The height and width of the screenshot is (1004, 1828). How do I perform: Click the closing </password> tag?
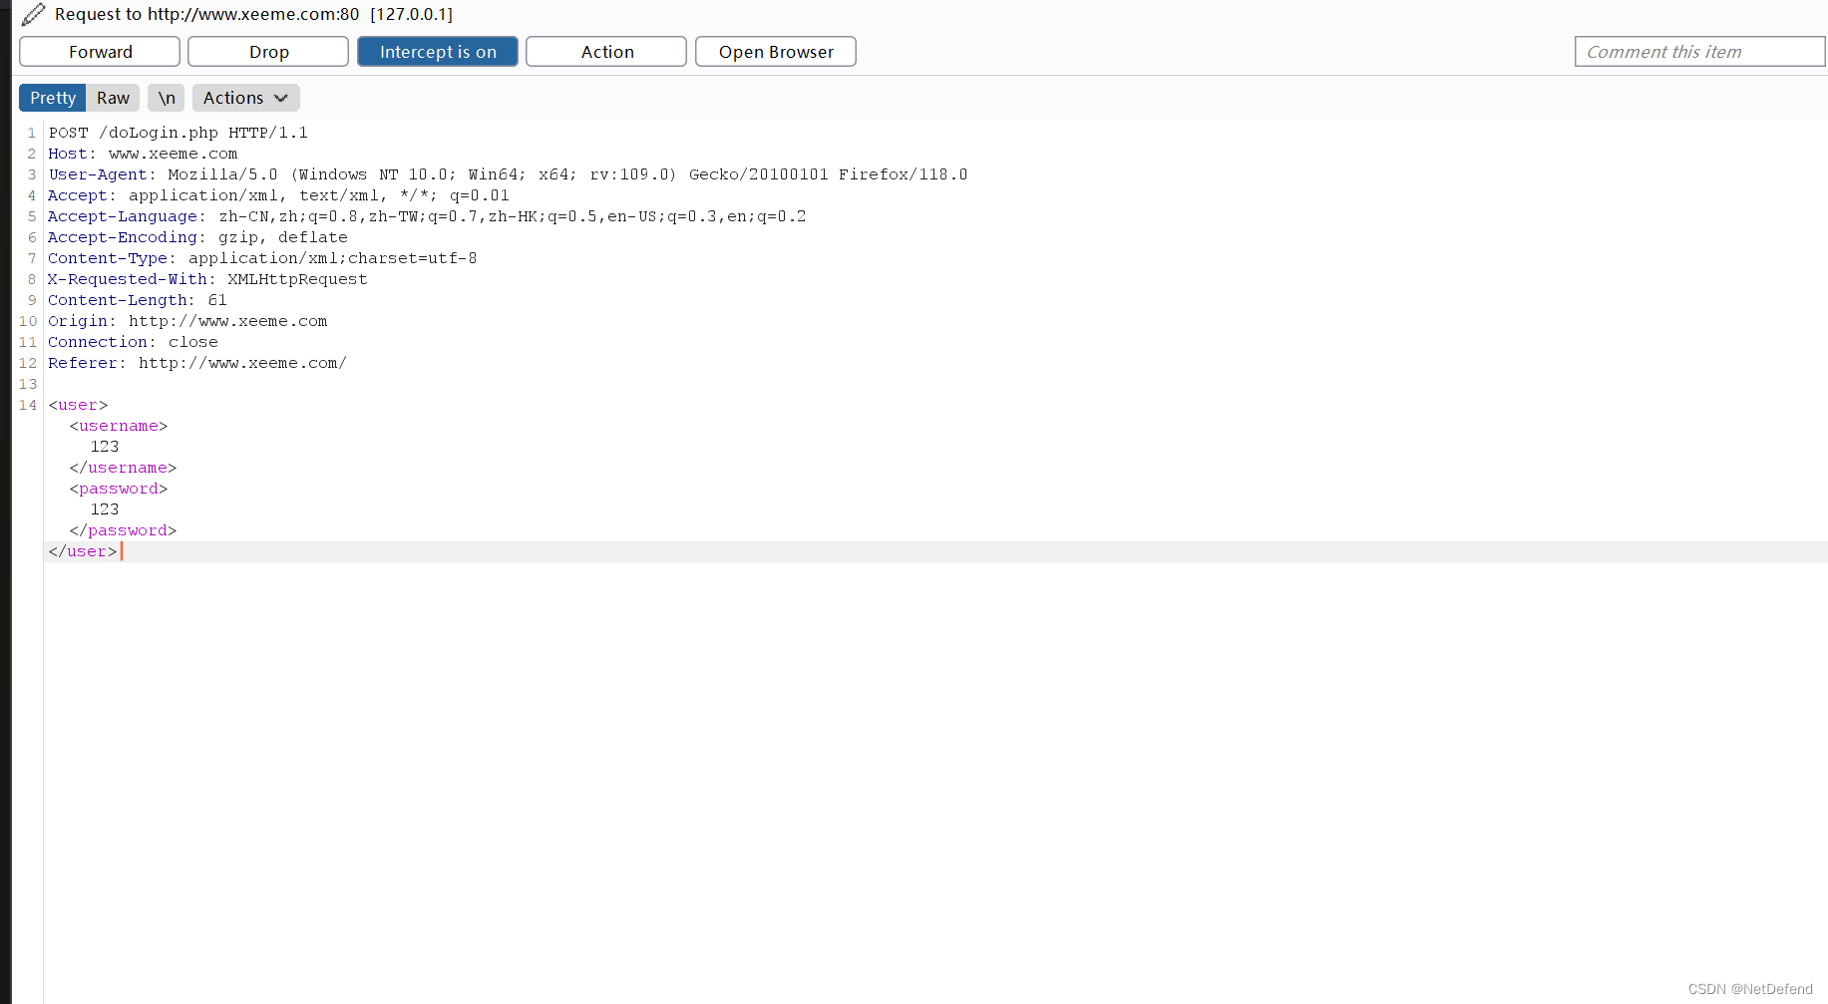[123, 530]
